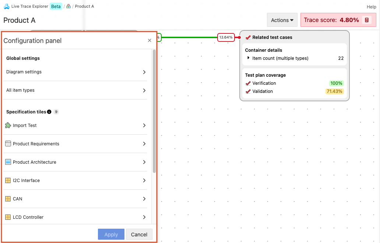Click the I2C Interface grid icon
The width and height of the screenshot is (380, 243).
[x=8, y=181]
